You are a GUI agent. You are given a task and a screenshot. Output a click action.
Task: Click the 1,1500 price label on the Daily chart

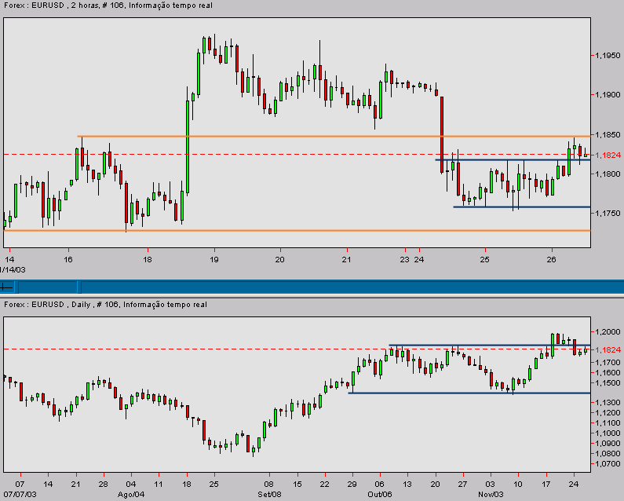point(608,383)
